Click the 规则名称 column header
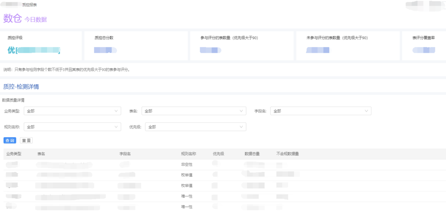This screenshot has height=212, width=446. tap(189, 154)
